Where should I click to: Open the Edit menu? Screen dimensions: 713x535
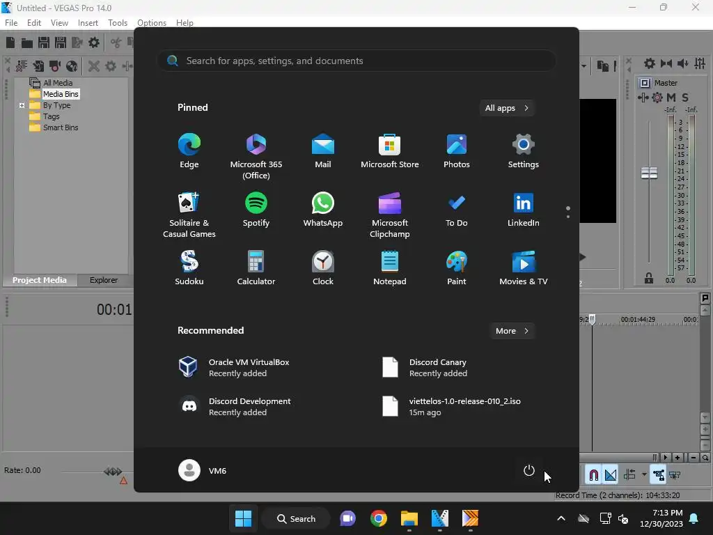point(34,23)
